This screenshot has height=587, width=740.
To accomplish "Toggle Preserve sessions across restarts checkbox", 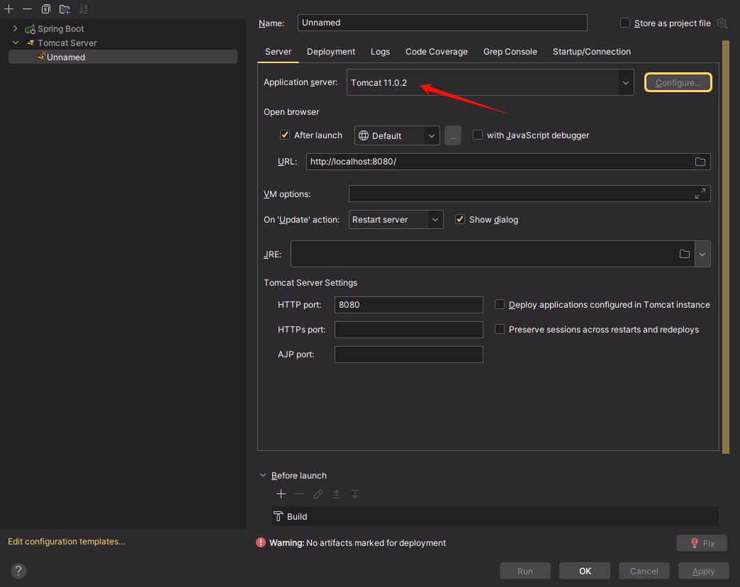I will 500,329.
